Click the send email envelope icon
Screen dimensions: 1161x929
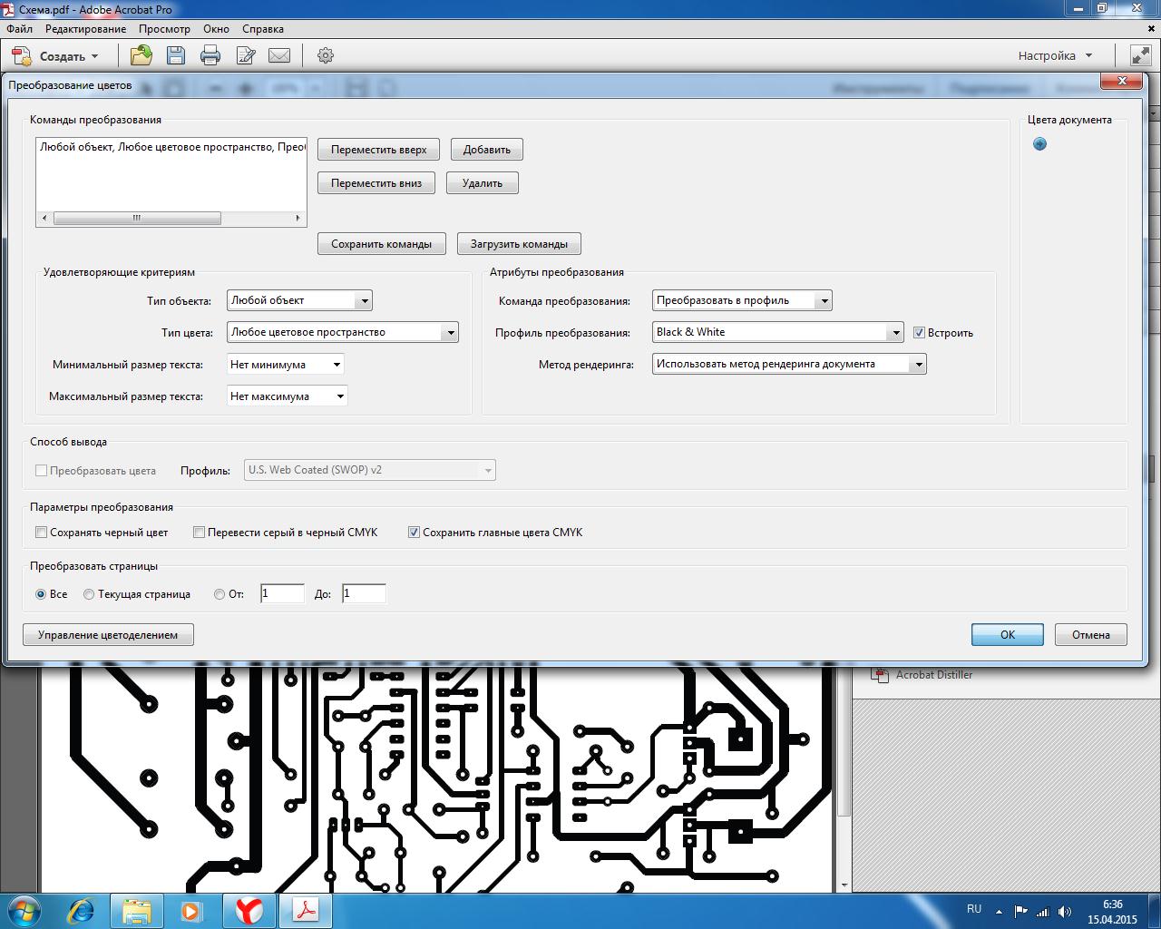tap(279, 55)
